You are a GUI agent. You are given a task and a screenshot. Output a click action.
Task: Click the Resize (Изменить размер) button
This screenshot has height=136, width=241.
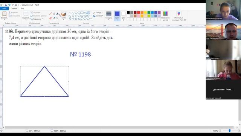pos(38,16)
